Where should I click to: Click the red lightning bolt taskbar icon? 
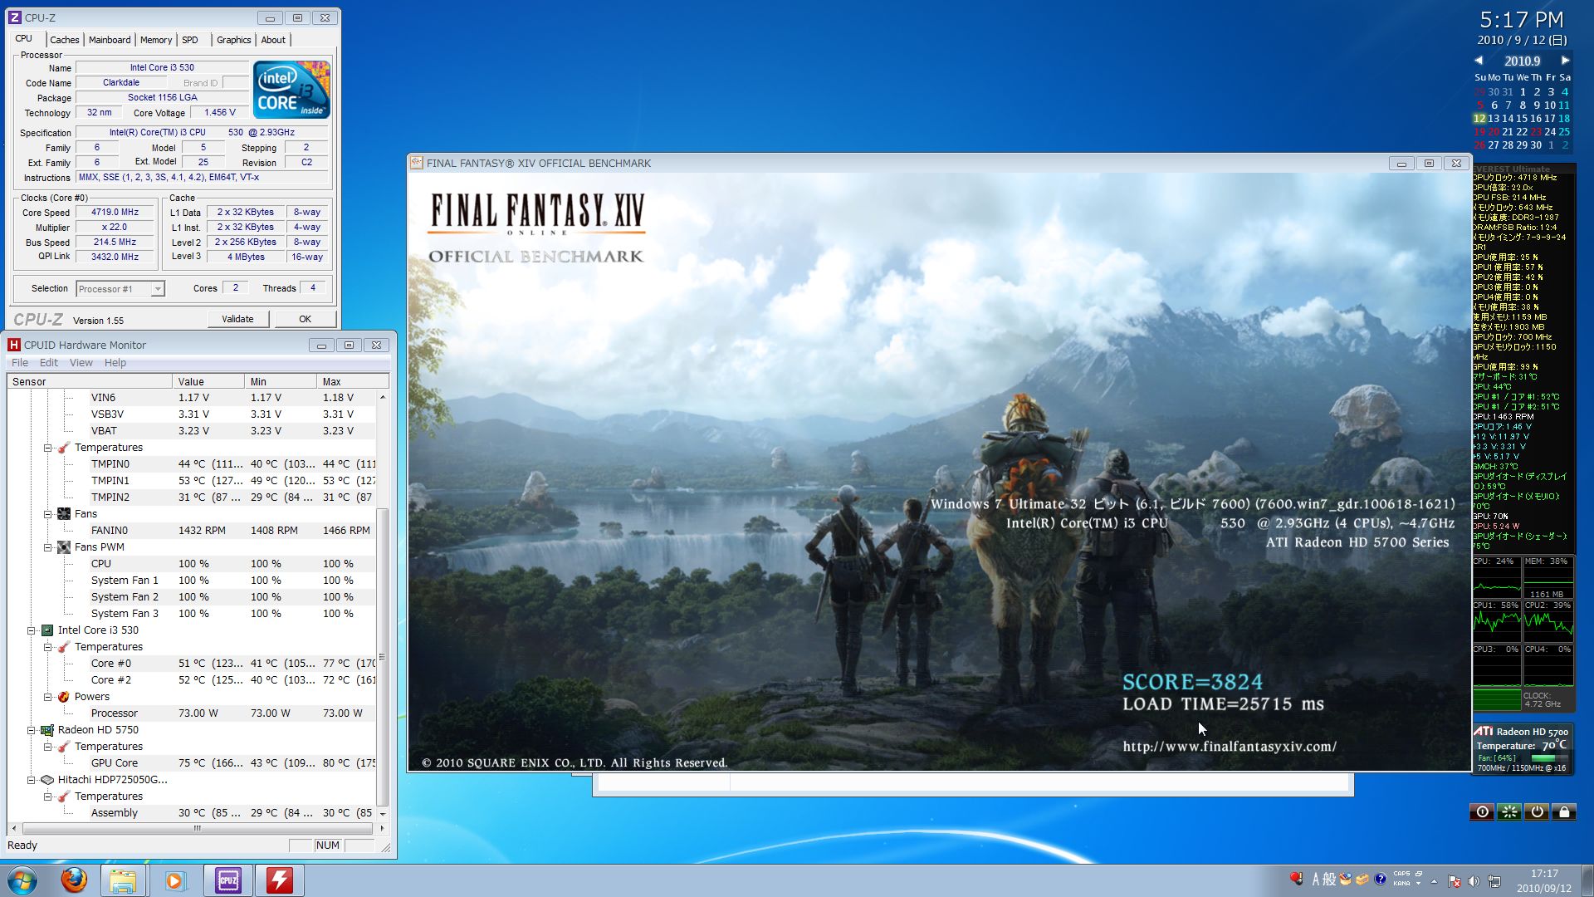point(279,880)
